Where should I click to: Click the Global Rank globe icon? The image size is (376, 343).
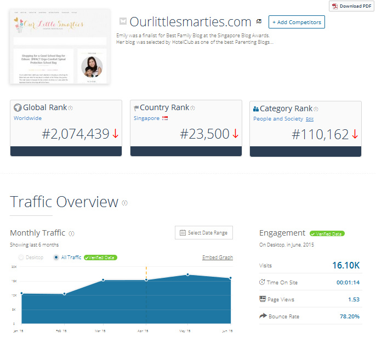18,107
